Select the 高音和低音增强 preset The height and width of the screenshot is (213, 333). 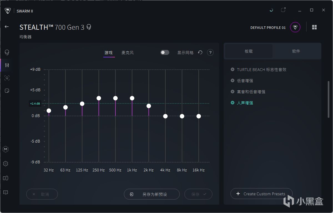tap(251, 92)
